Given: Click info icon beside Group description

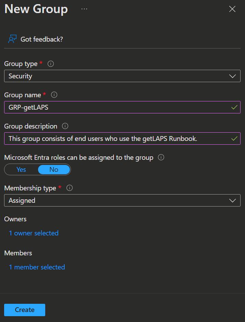Looking at the screenshot, I should click(65, 126).
